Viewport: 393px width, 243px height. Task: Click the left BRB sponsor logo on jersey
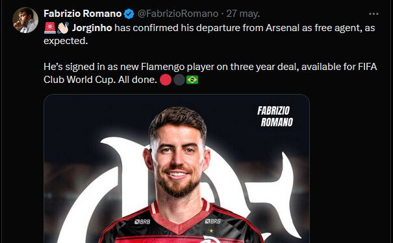[x=142, y=222]
